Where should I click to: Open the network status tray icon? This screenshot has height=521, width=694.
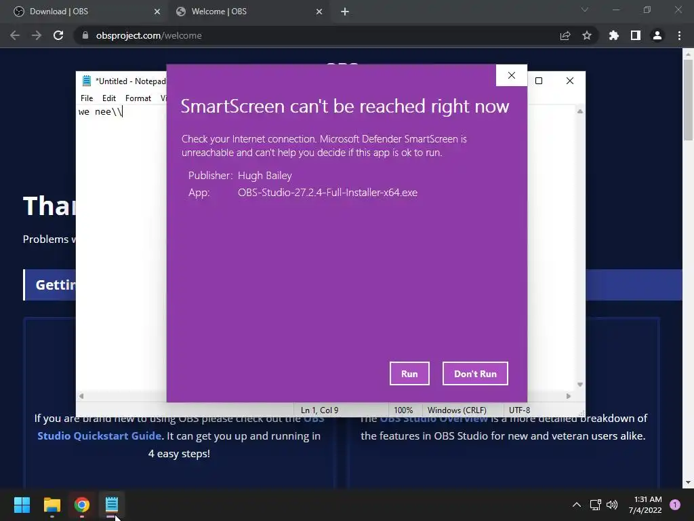click(595, 505)
